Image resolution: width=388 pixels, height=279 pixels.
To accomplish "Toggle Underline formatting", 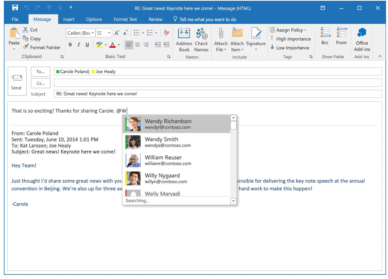I will [87, 45].
